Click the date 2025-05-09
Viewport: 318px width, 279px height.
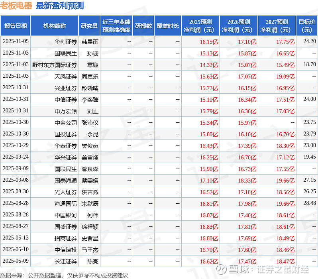[16, 261]
